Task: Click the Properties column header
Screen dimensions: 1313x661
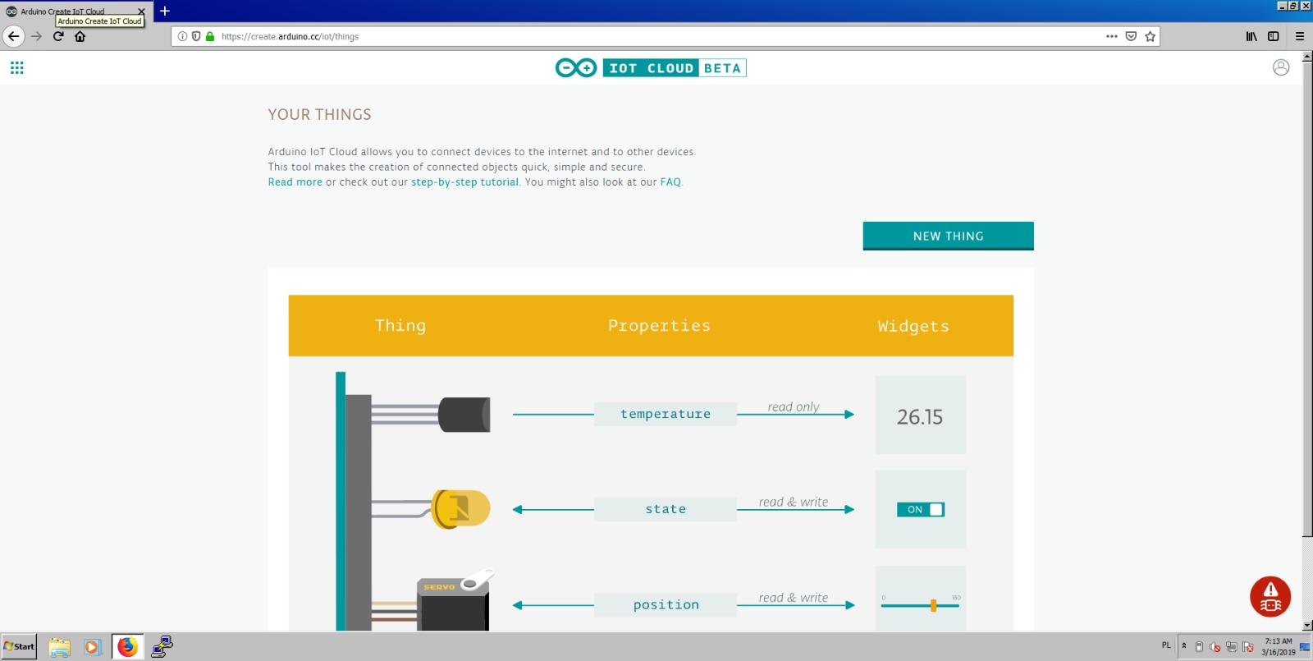Action: [659, 326]
